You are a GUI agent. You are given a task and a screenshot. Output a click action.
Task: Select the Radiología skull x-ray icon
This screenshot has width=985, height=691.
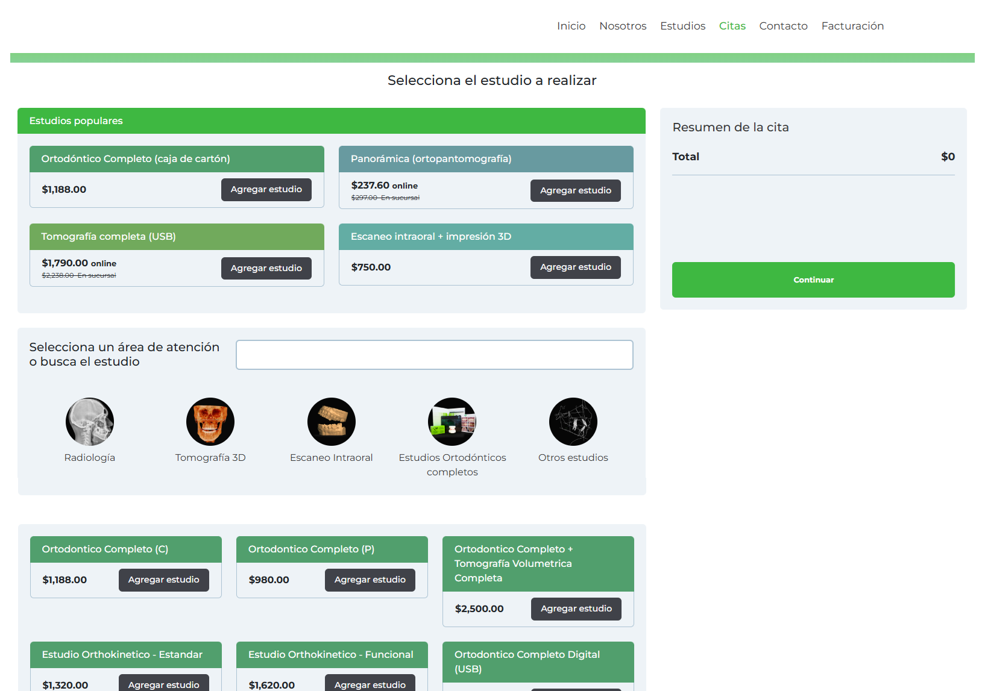click(x=90, y=422)
